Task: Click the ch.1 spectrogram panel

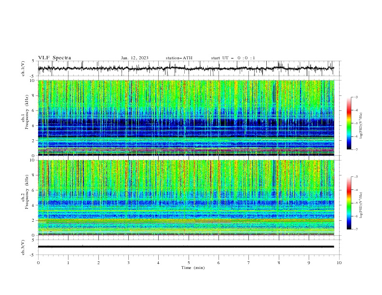Action: (186, 118)
